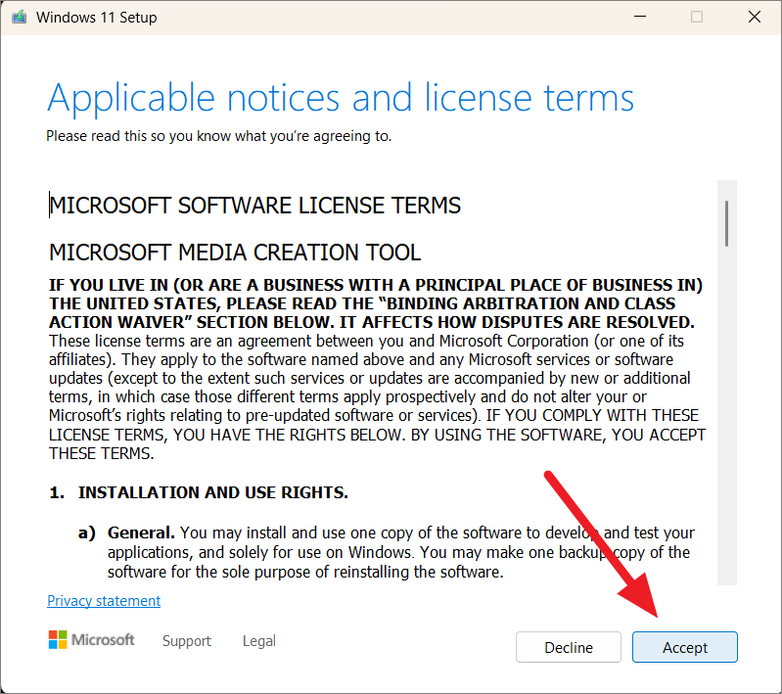782x694 pixels.
Task: Minimize the Windows 11 Setup window
Action: click(x=640, y=17)
